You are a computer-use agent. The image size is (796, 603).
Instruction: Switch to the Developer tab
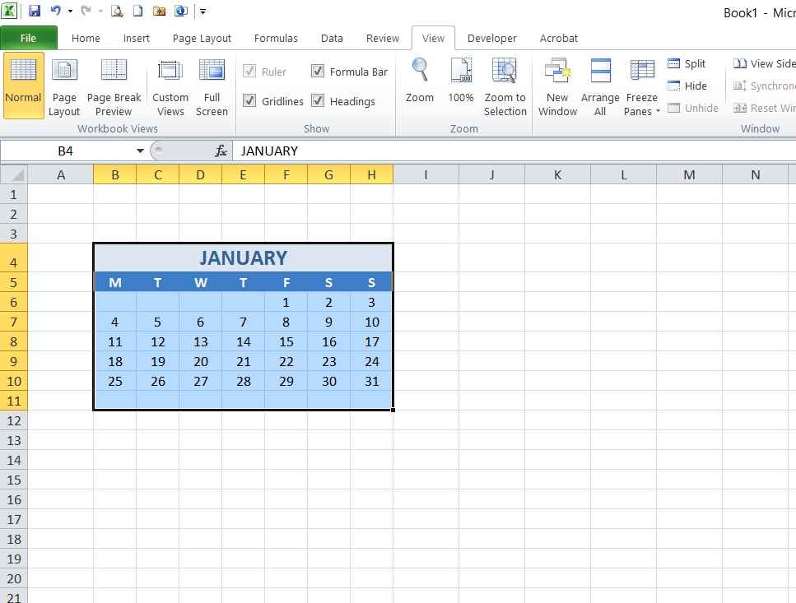tap(491, 38)
